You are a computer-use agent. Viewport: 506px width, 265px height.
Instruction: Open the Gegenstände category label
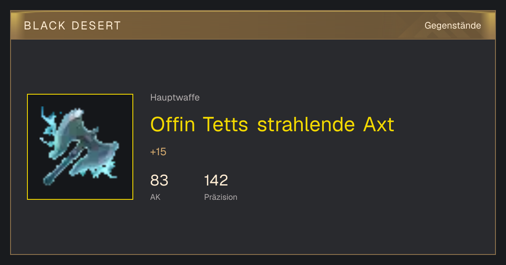point(452,26)
